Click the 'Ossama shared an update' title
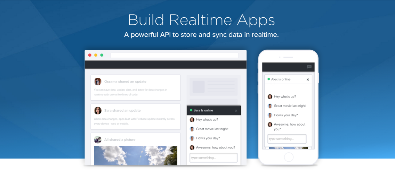The image size is (395, 170). coord(125,82)
